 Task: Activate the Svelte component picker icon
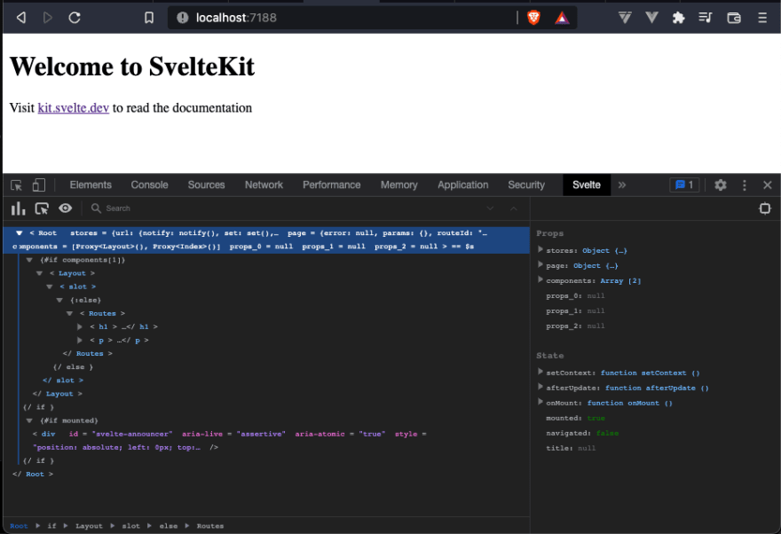tap(42, 208)
